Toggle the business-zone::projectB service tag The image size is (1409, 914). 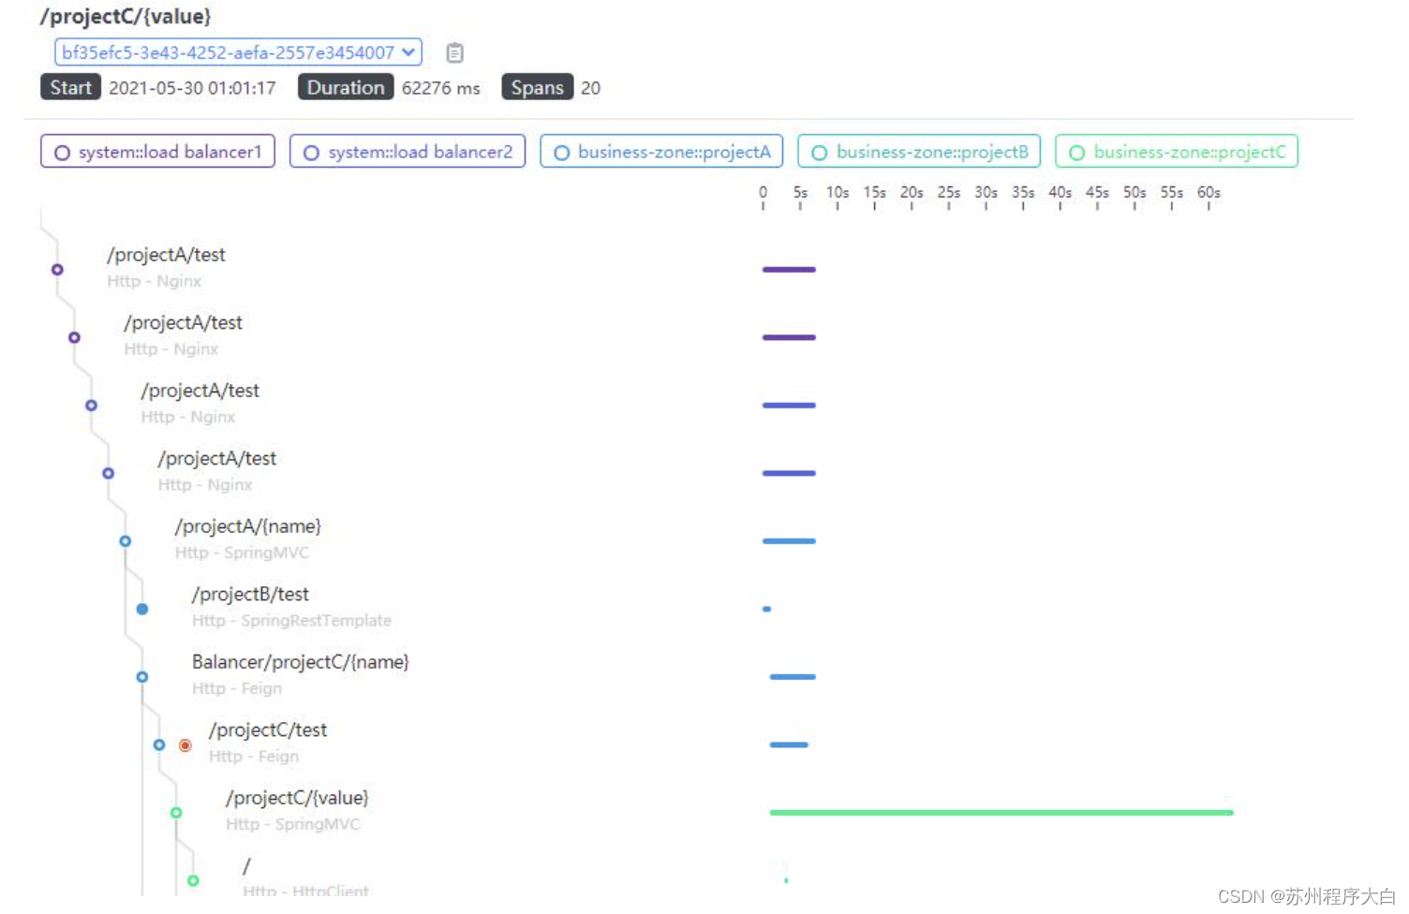tap(919, 152)
